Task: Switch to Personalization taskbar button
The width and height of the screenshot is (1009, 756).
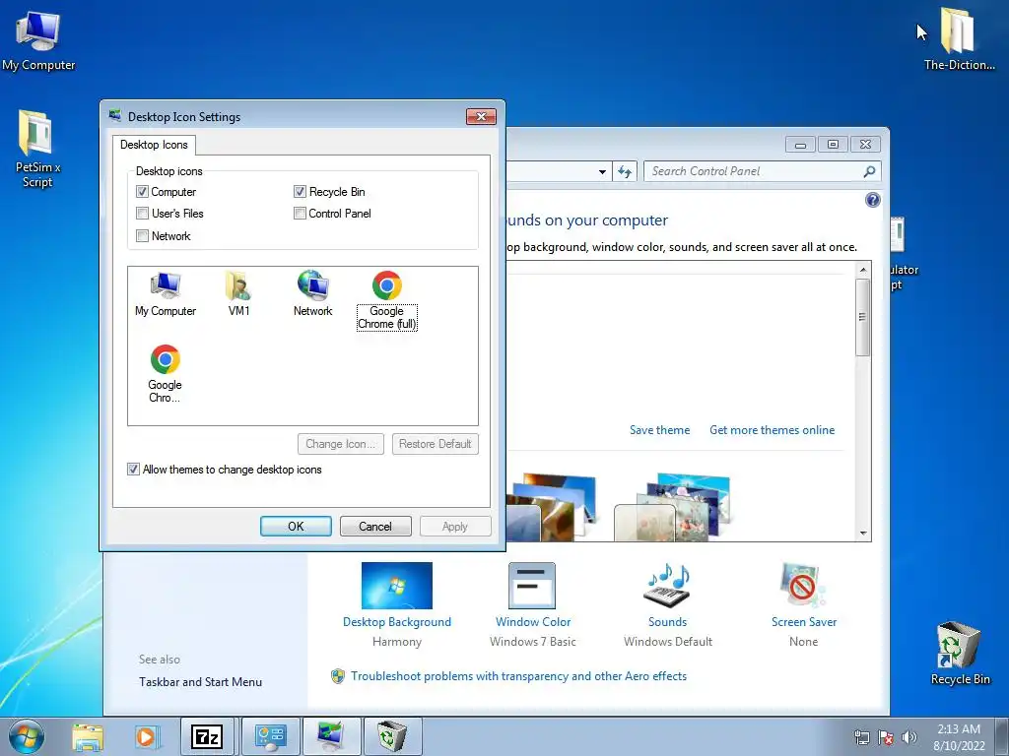Action: coord(330,736)
